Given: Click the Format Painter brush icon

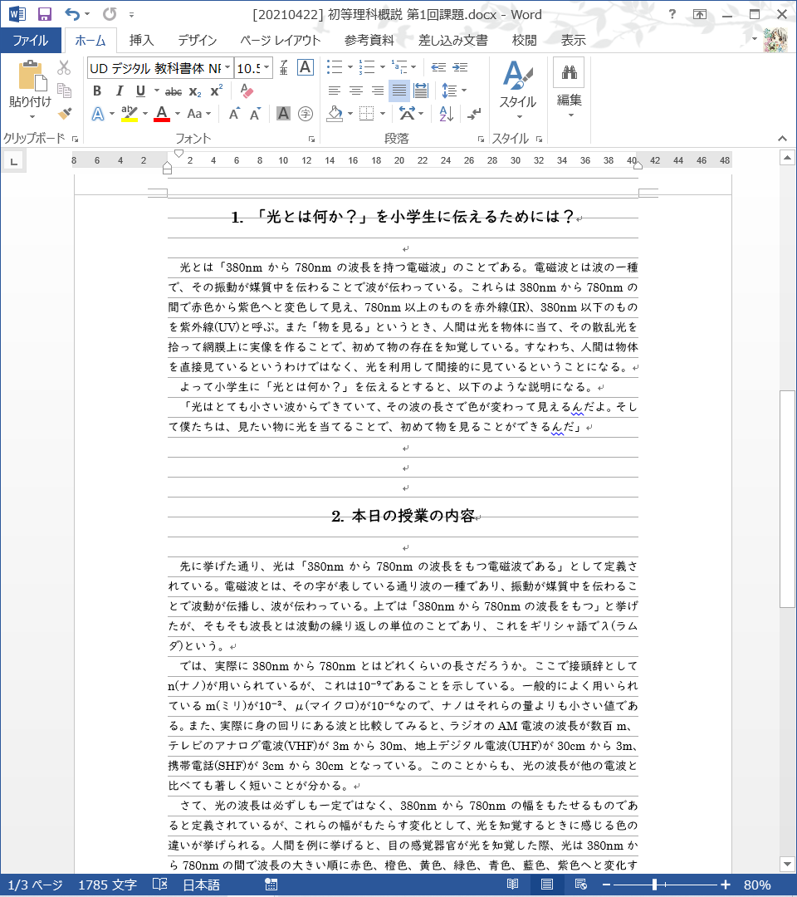Looking at the screenshot, I should [x=65, y=113].
